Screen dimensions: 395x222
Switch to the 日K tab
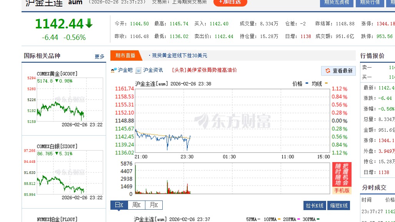(x=118, y=205)
